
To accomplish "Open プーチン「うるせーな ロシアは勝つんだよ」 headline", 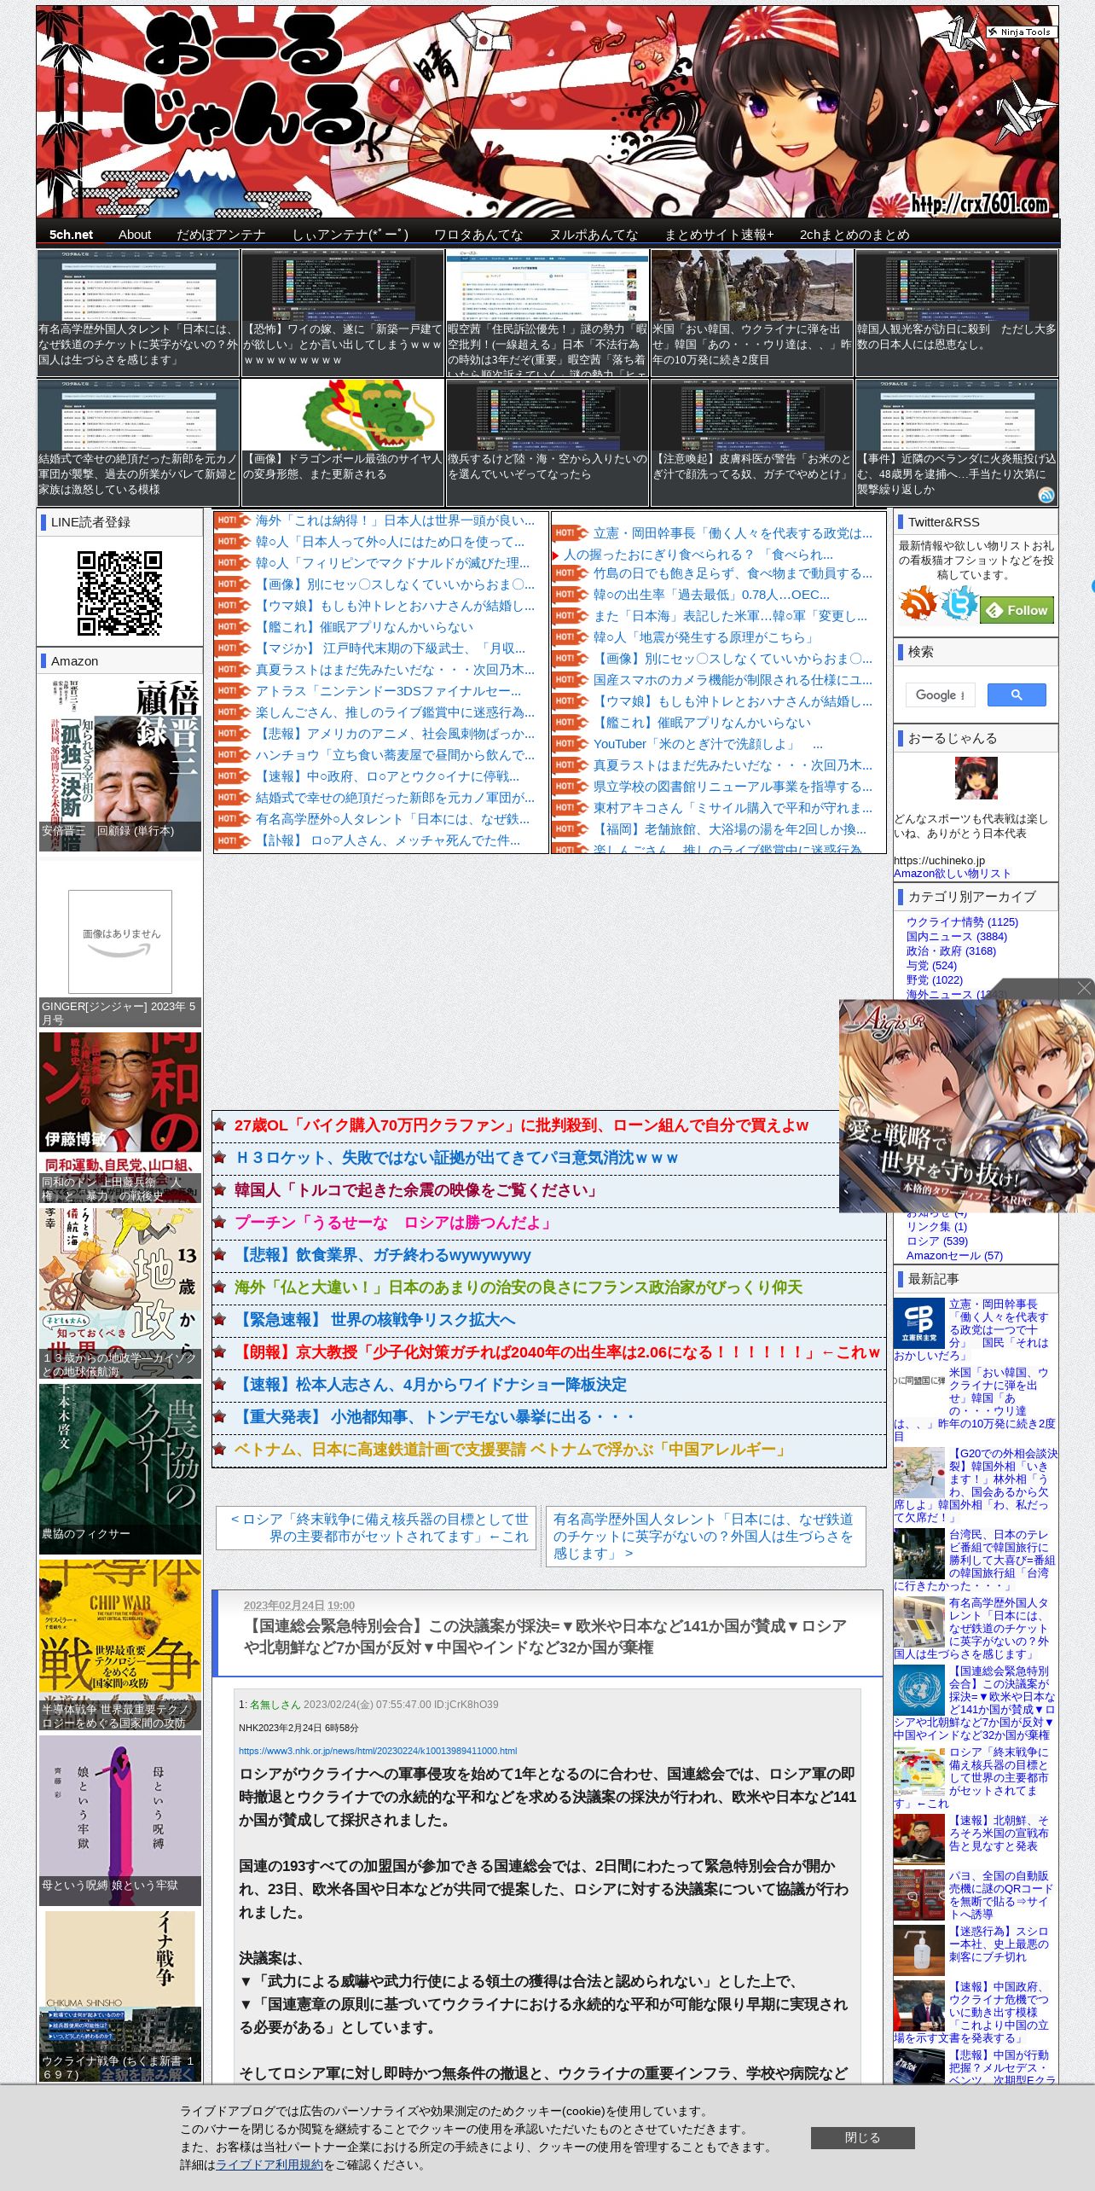I will (x=394, y=1223).
